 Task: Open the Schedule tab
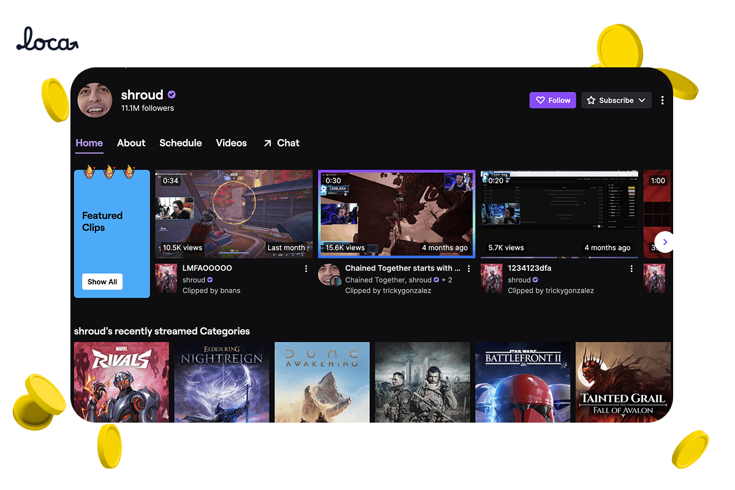pos(181,143)
